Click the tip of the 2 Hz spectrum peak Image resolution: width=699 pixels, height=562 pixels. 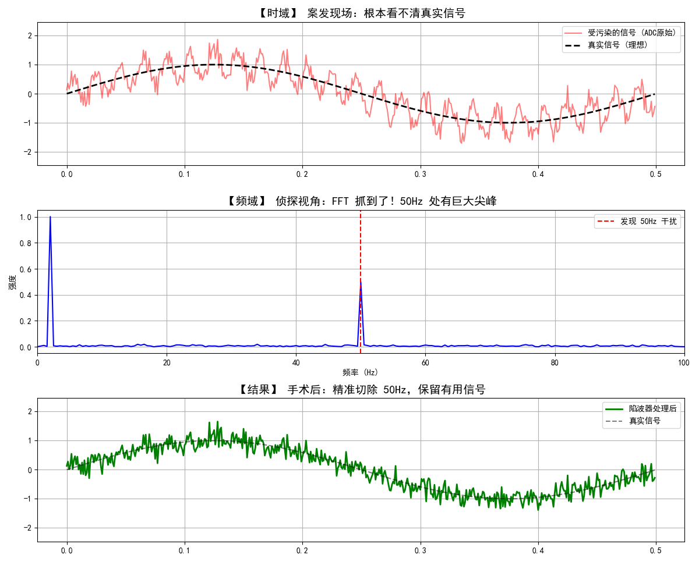(50, 217)
